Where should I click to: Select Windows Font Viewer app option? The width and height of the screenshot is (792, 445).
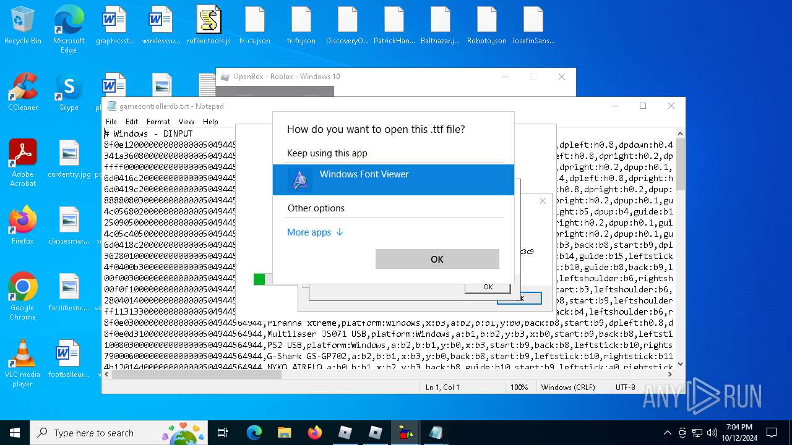[x=394, y=179]
